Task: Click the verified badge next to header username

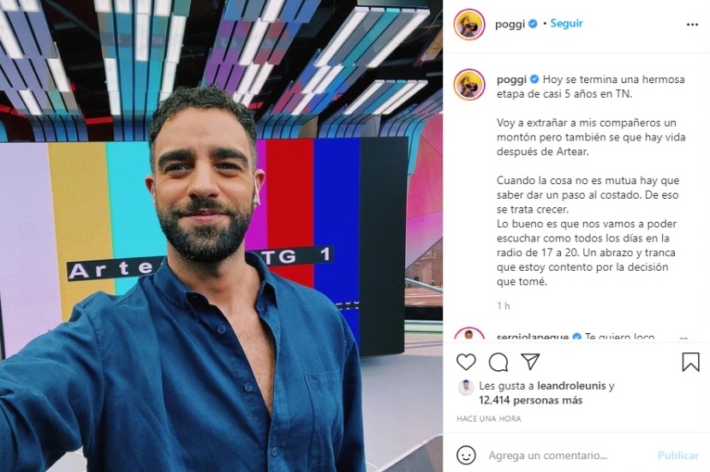Action: [533, 23]
